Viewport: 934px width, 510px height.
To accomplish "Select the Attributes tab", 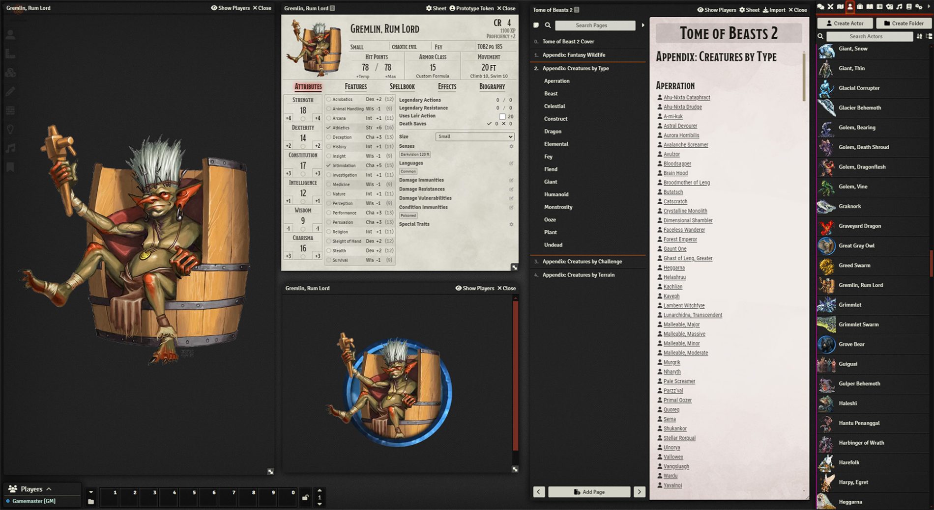I will [308, 86].
